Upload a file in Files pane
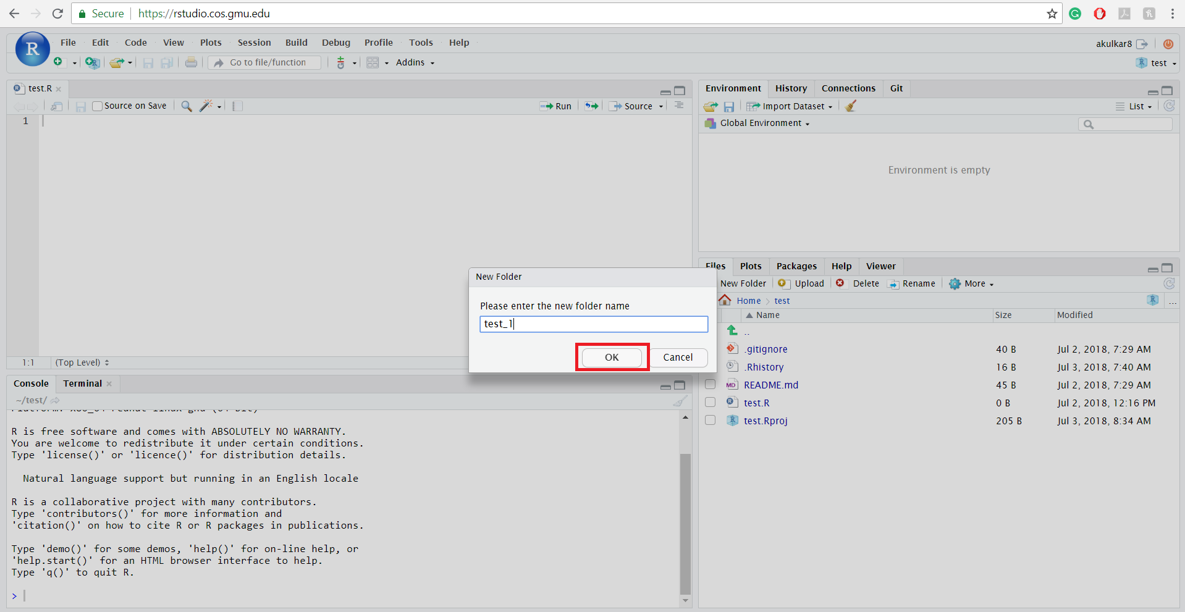Image resolution: width=1185 pixels, height=612 pixels. pos(801,283)
